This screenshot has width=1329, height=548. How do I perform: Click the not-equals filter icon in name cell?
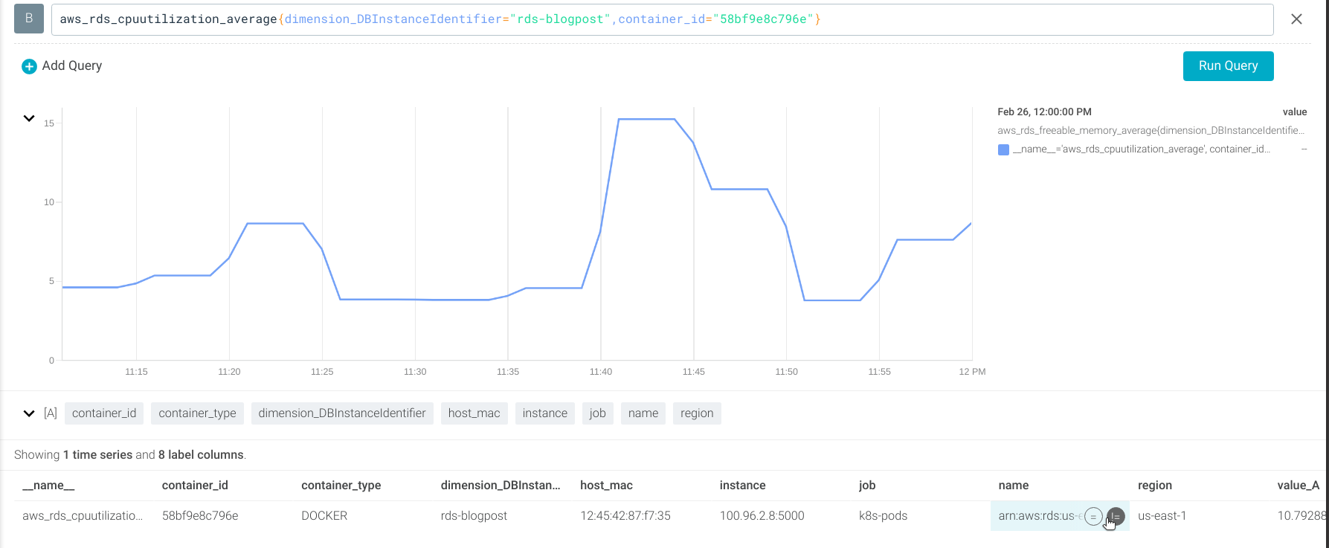coord(1116,516)
